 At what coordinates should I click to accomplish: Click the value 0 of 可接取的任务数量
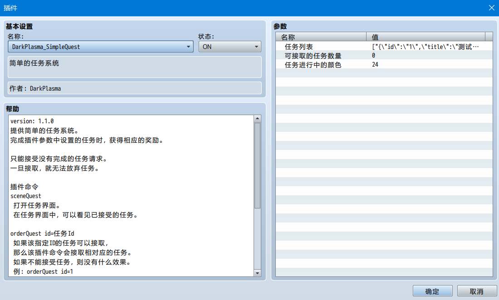[x=373, y=56]
